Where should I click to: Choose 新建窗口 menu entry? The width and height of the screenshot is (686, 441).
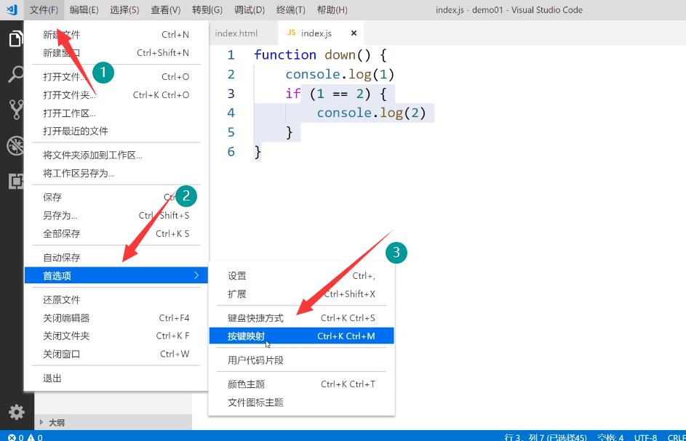pos(116,53)
